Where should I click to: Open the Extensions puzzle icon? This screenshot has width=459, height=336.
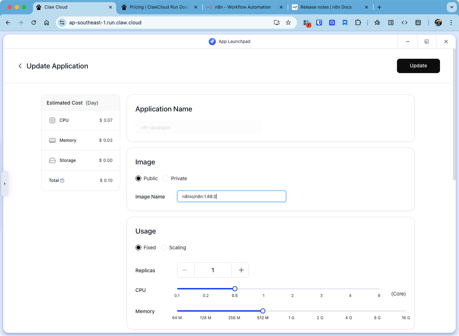358,23
